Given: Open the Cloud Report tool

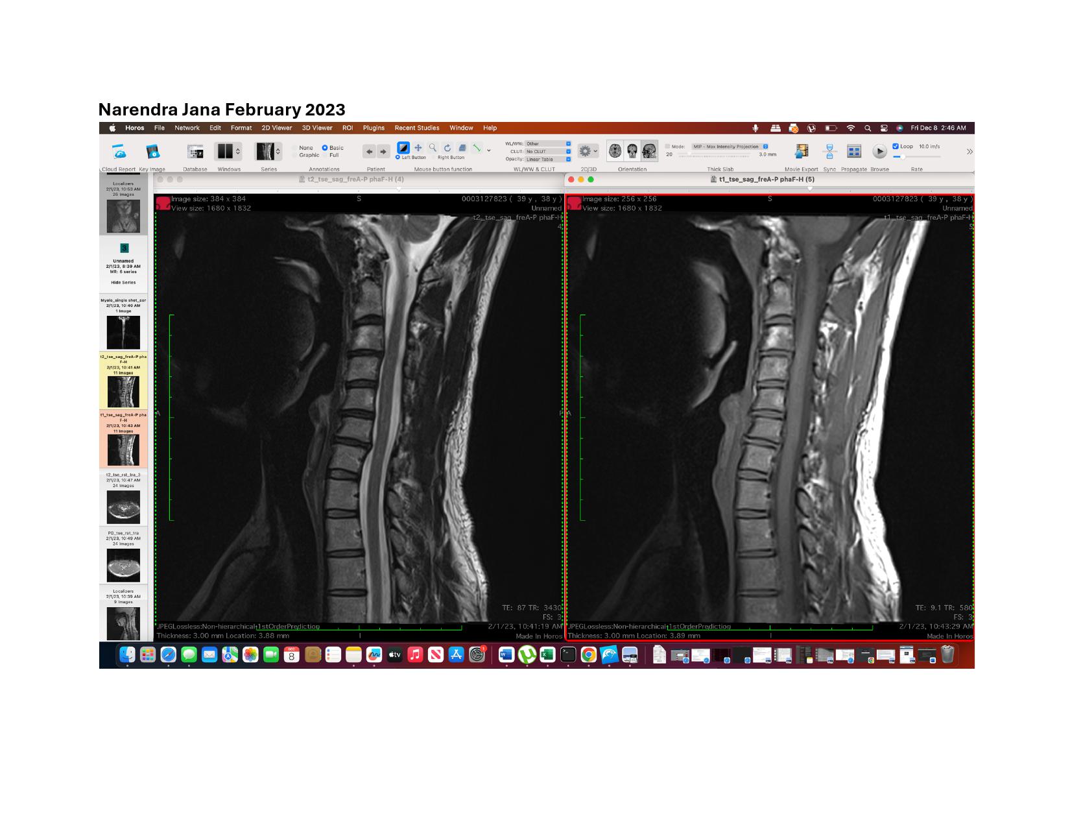Looking at the screenshot, I should [119, 152].
